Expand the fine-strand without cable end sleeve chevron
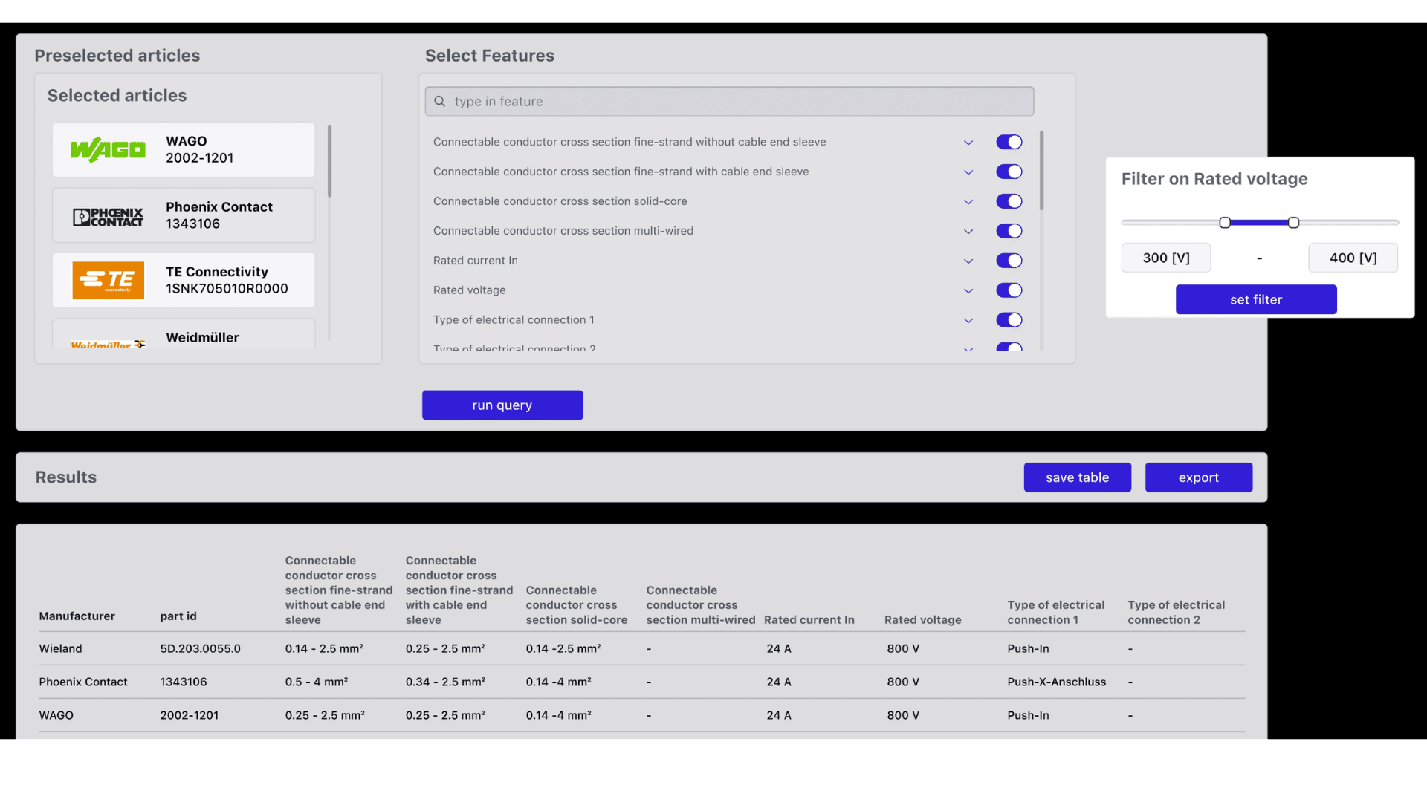Image resolution: width=1427 pixels, height=802 pixels. (968, 143)
